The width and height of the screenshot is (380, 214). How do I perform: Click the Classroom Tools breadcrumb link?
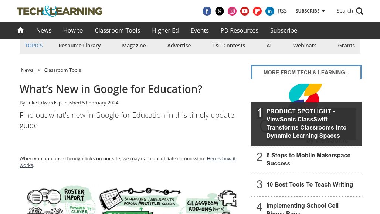click(62, 70)
